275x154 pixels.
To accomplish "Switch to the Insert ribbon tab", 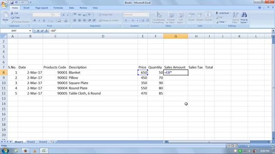I will click(26, 8).
